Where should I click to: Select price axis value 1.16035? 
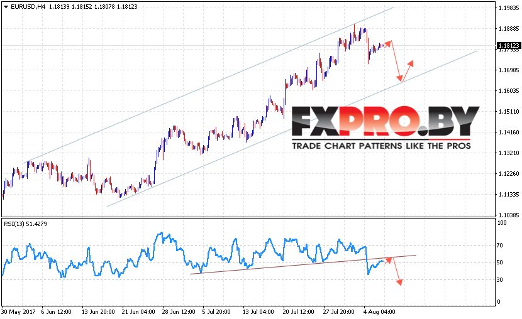tap(509, 90)
